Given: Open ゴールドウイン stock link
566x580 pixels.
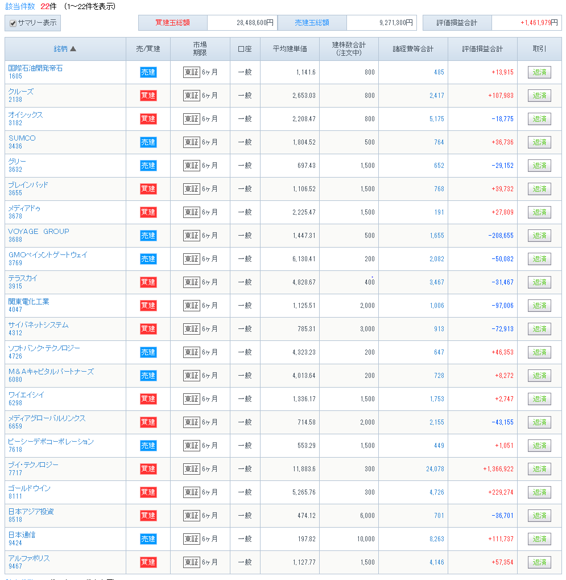Looking at the screenshot, I should click(x=29, y=488).
